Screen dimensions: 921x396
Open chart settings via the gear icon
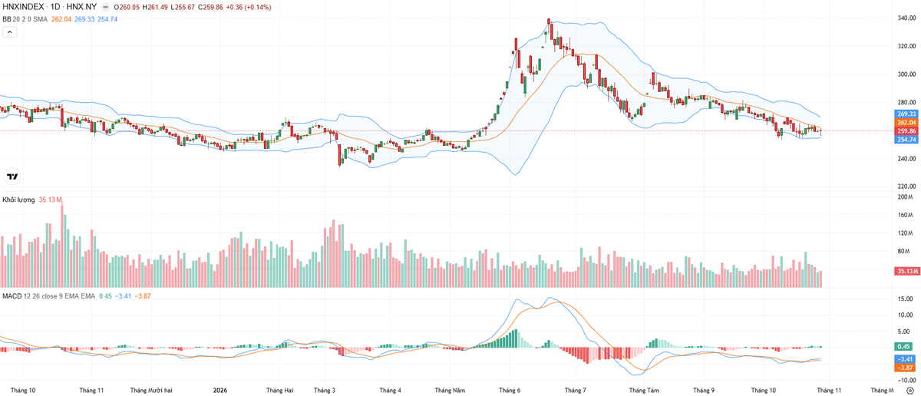point(909,391)
